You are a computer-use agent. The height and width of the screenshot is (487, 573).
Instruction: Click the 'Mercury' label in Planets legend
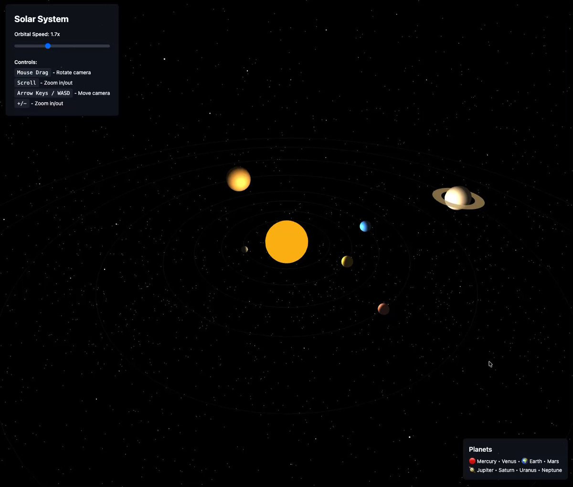click(x=487, y=461)
